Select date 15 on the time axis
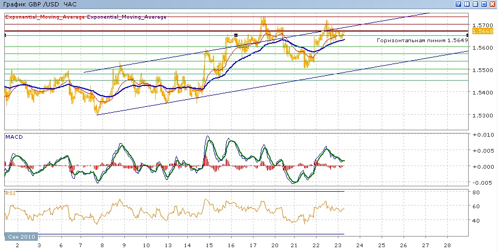This screenshot has height=252, width=498. pos(209,245)
